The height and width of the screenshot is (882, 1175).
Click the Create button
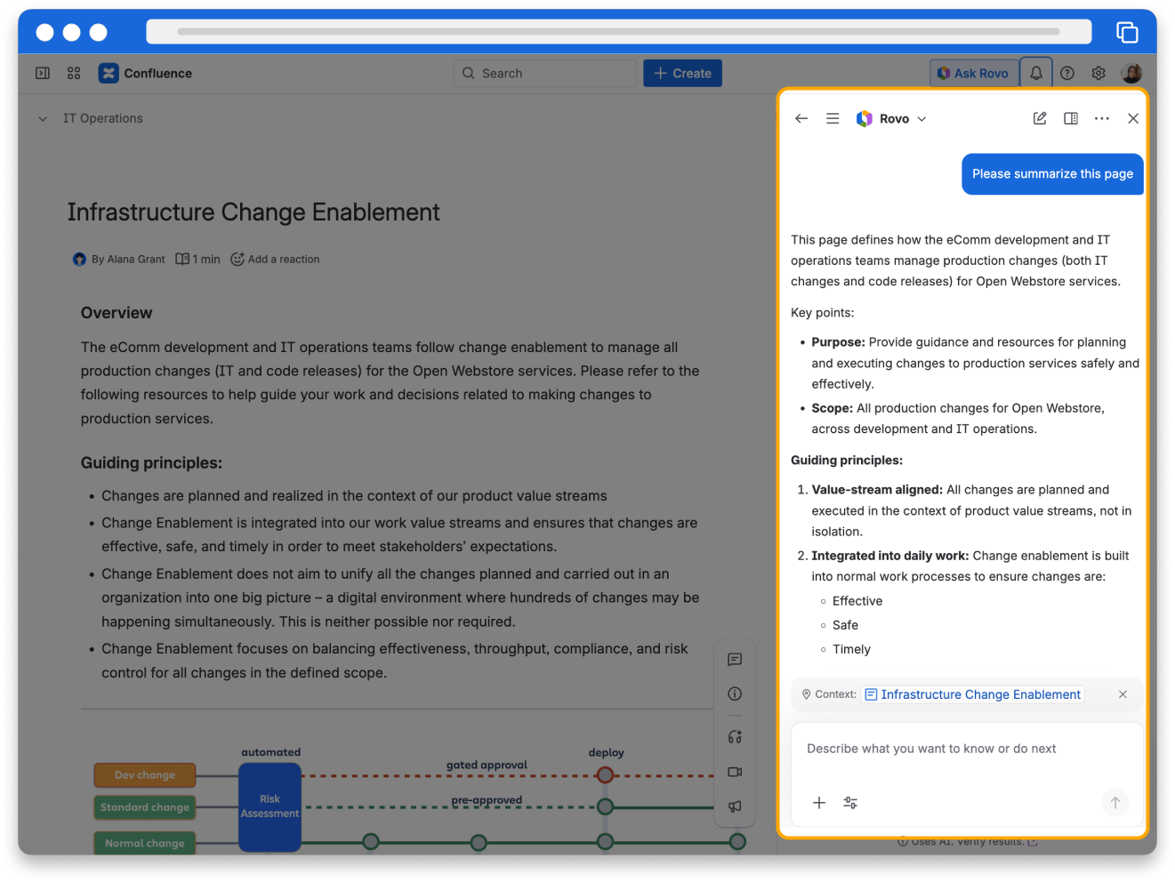pos(682,73)
